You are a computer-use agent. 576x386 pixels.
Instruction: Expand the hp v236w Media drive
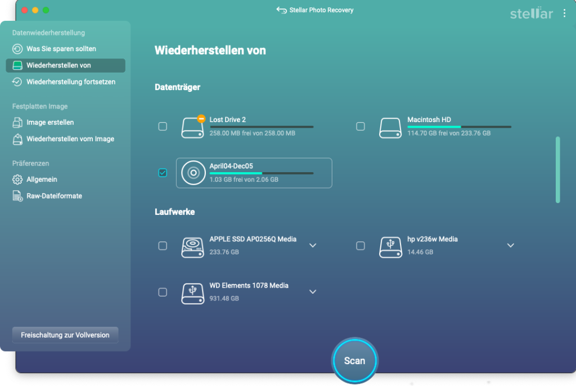coord(511,245)
